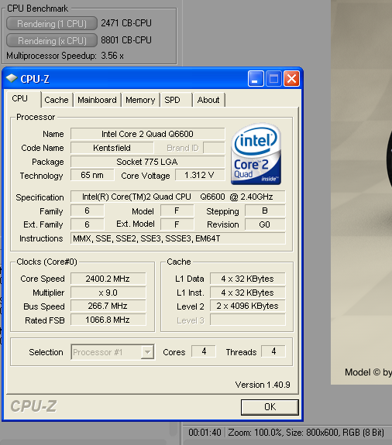Viewport: 392px width, 445px height.
Task: Click the OK button in CPU-Z
Action: pos(270,407)
